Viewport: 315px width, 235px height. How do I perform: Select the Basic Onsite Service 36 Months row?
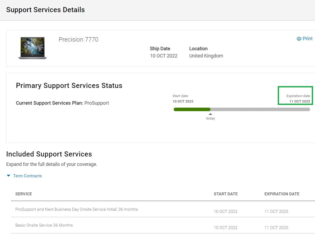(x=163, y=225)
